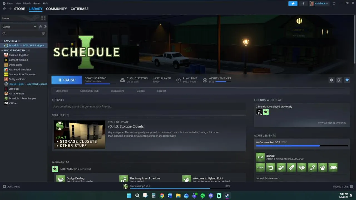This screenshot has width=356, height=200.
Task: Open the Guides link
Action: click(141, 91)
